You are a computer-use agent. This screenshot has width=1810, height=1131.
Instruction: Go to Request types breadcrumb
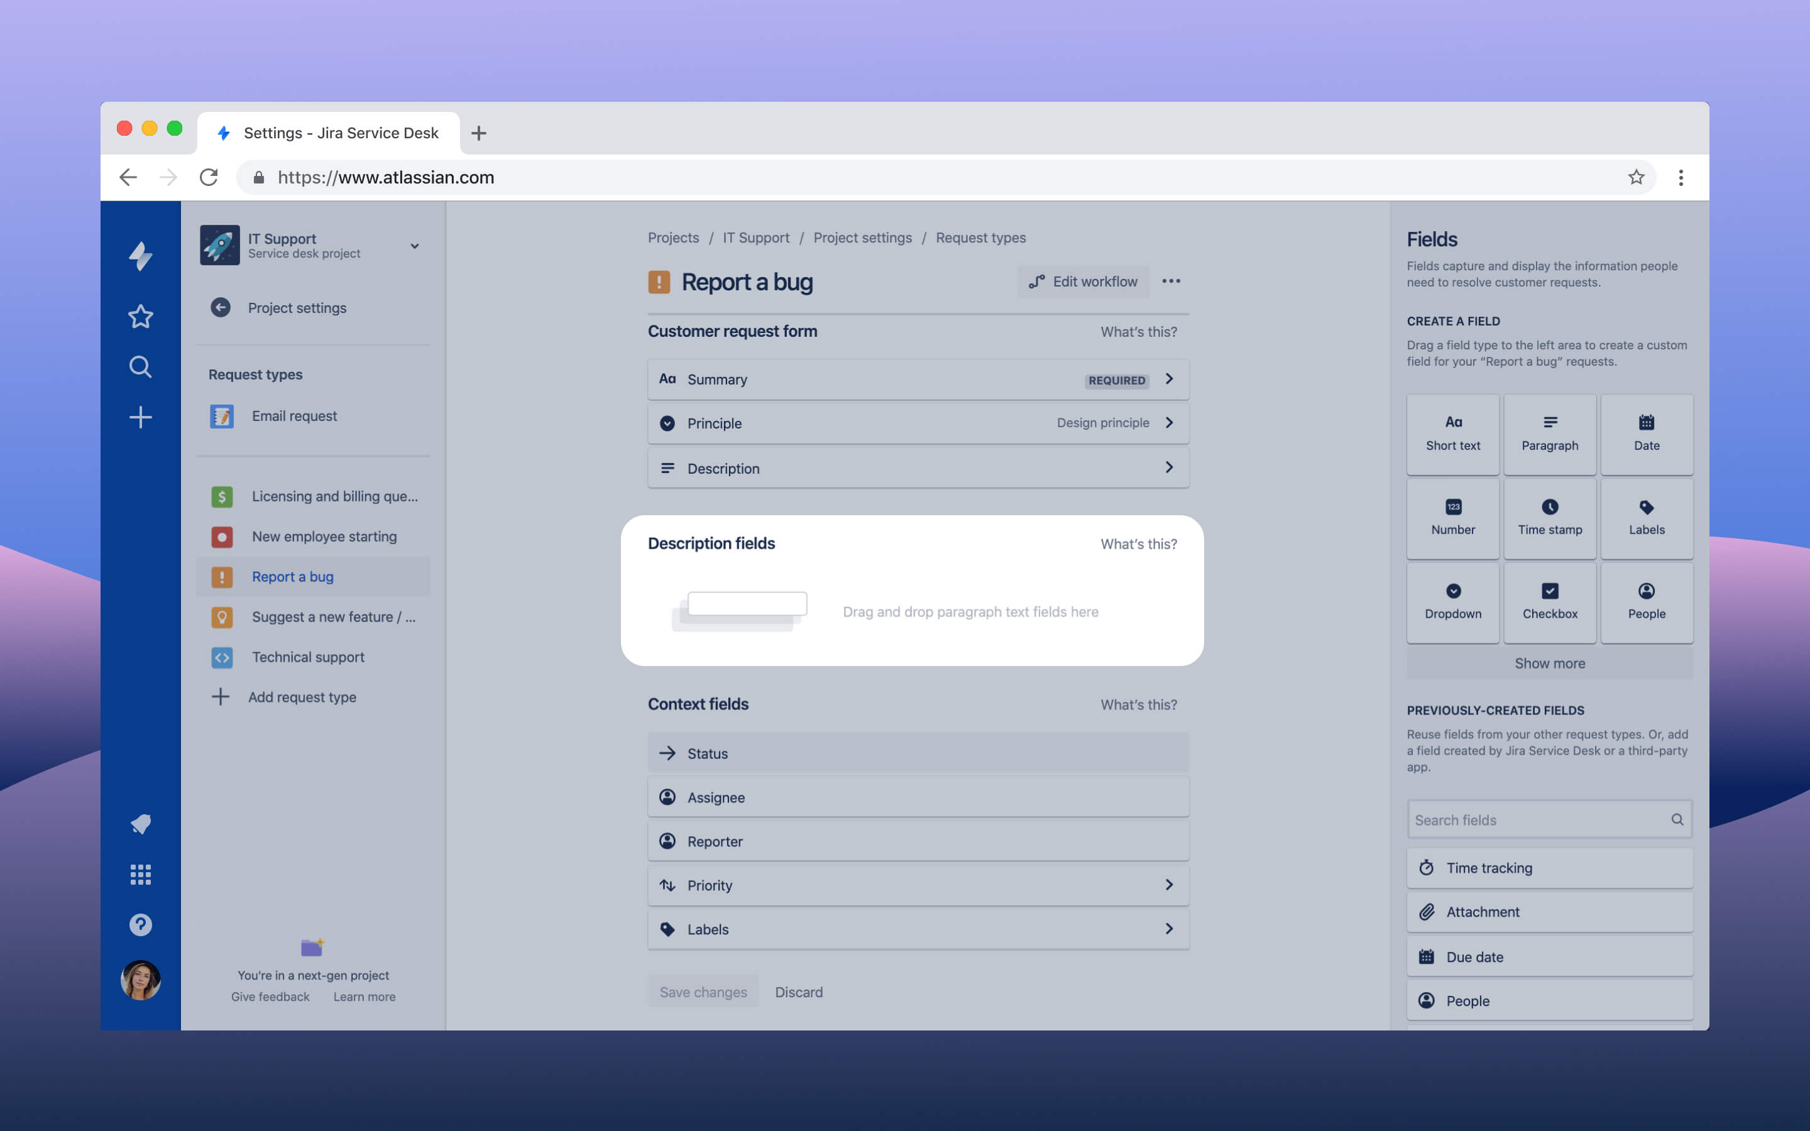pos(980,238)
